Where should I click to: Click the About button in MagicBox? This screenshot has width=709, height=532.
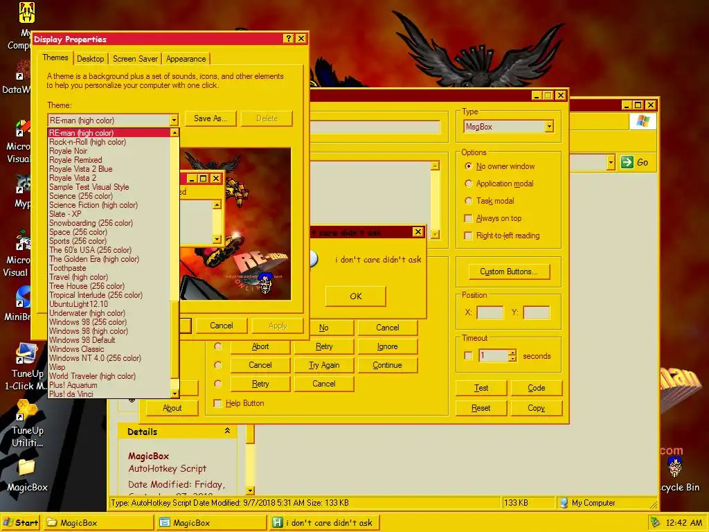point(172,408)
